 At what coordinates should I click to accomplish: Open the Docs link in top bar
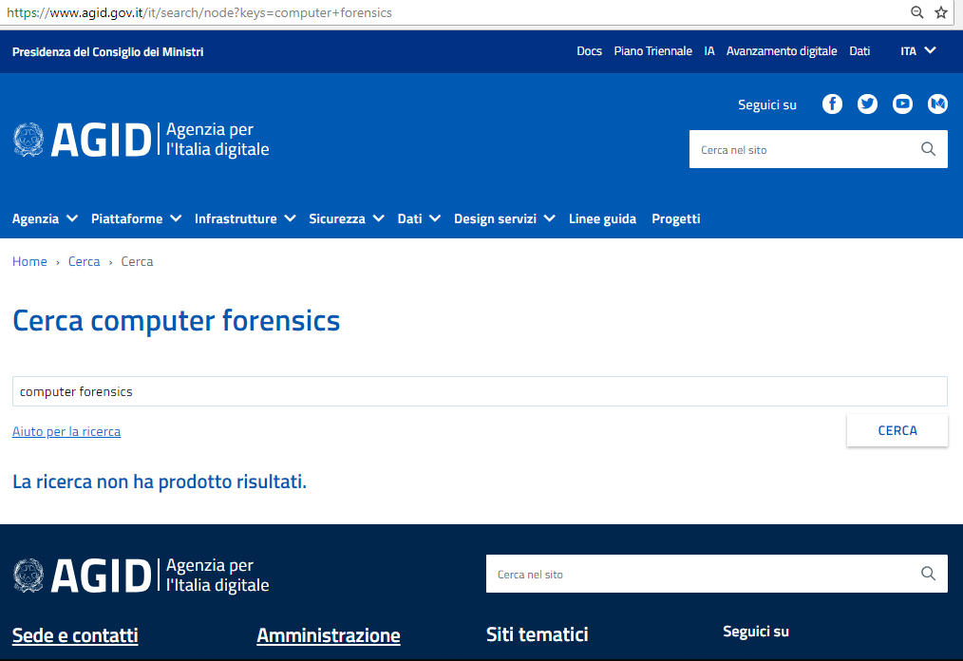[x=589, y=51]
